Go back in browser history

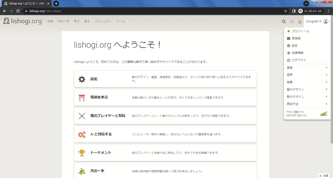coord(5,11)
